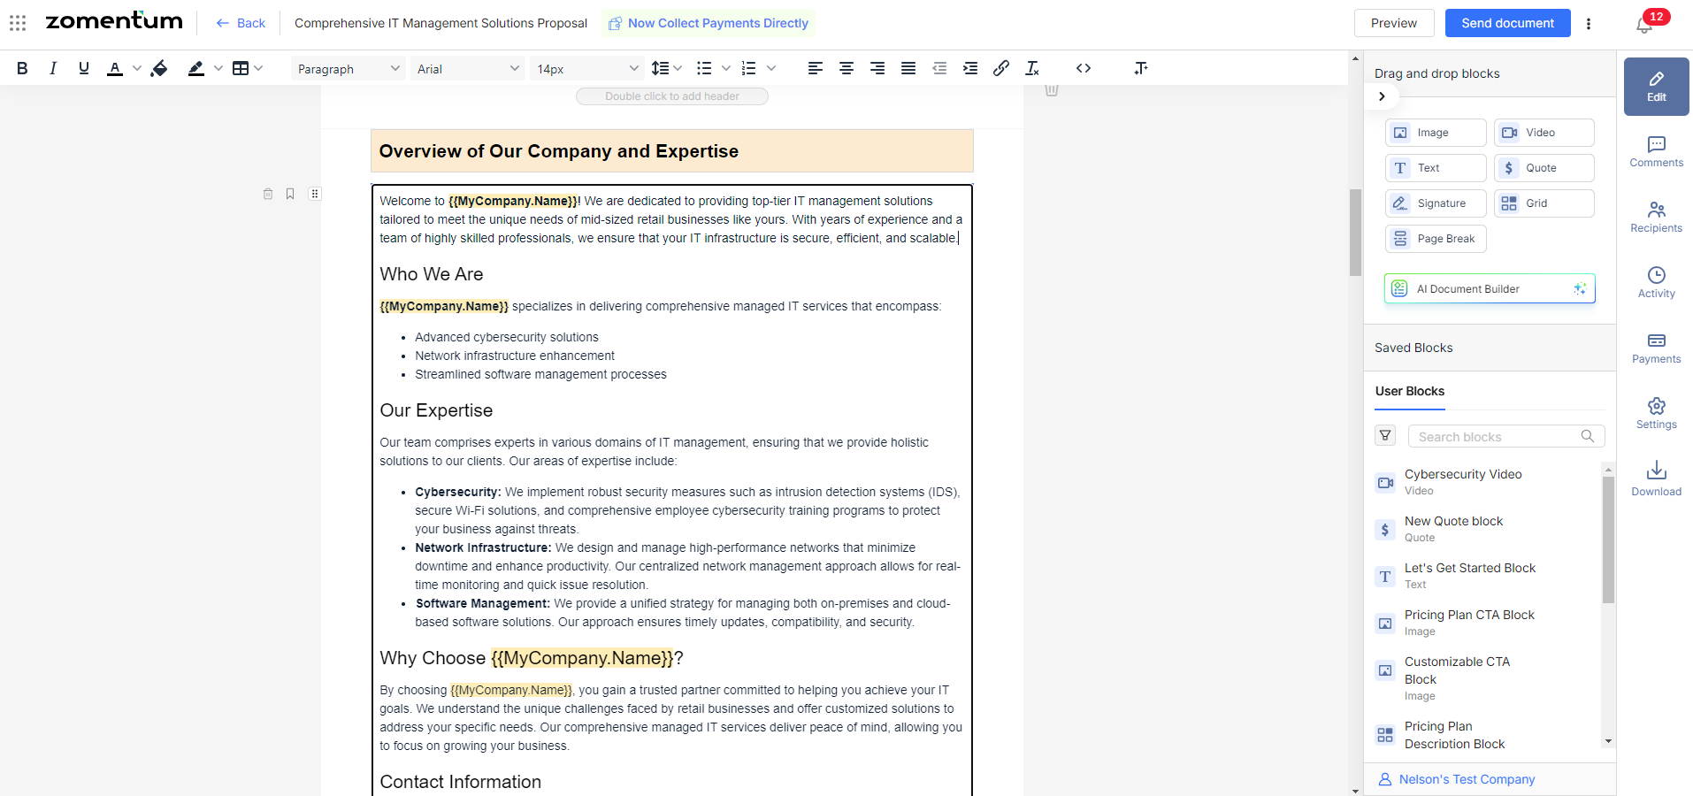1693x796 pixels.
Task: Open code view
Action: click(1084, 68)
